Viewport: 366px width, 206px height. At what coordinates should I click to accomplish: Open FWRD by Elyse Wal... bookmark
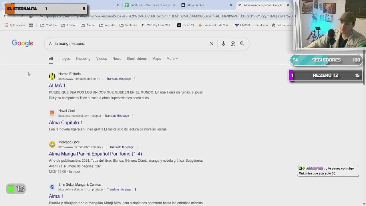pyautogui.click(x=157, y=25)
